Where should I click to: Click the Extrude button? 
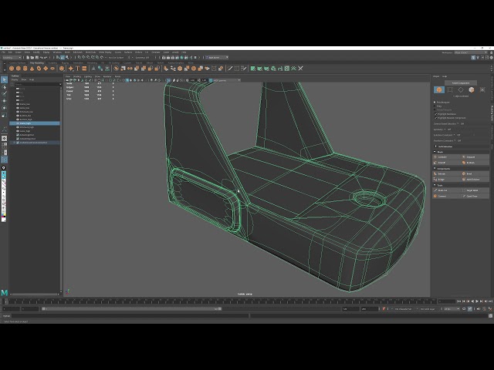(447, 173)
